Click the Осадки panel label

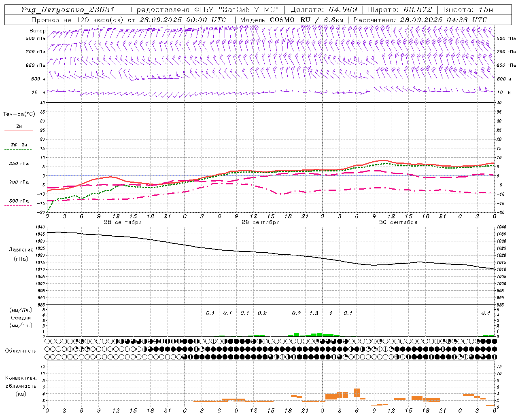coord(21,318)
